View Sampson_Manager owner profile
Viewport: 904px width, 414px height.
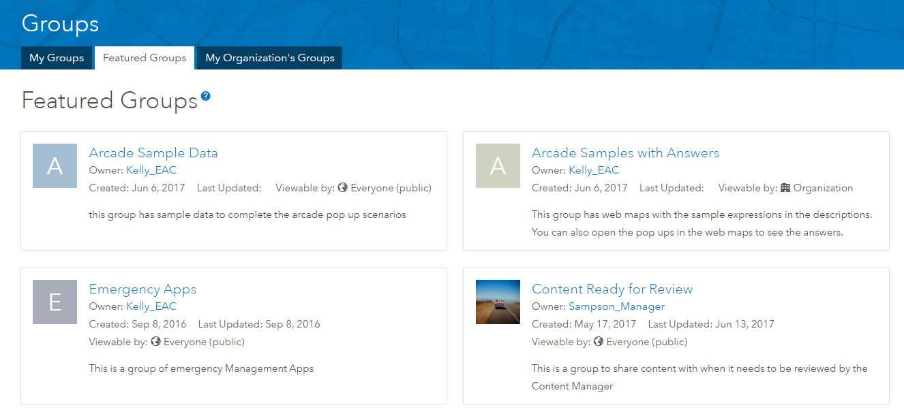616,306
